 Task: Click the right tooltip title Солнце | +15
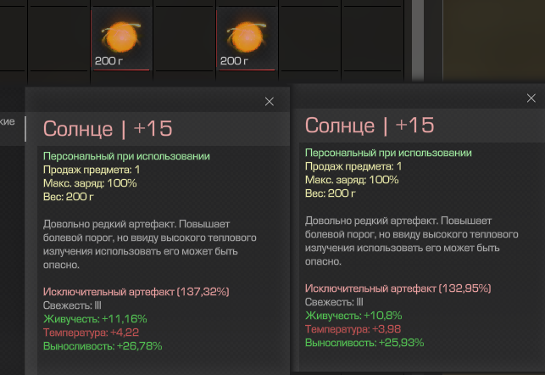369,126
